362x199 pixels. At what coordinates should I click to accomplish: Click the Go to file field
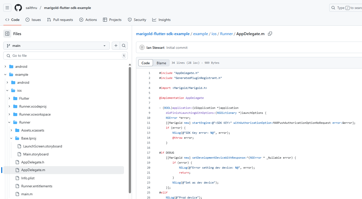(x=65, y=56)
